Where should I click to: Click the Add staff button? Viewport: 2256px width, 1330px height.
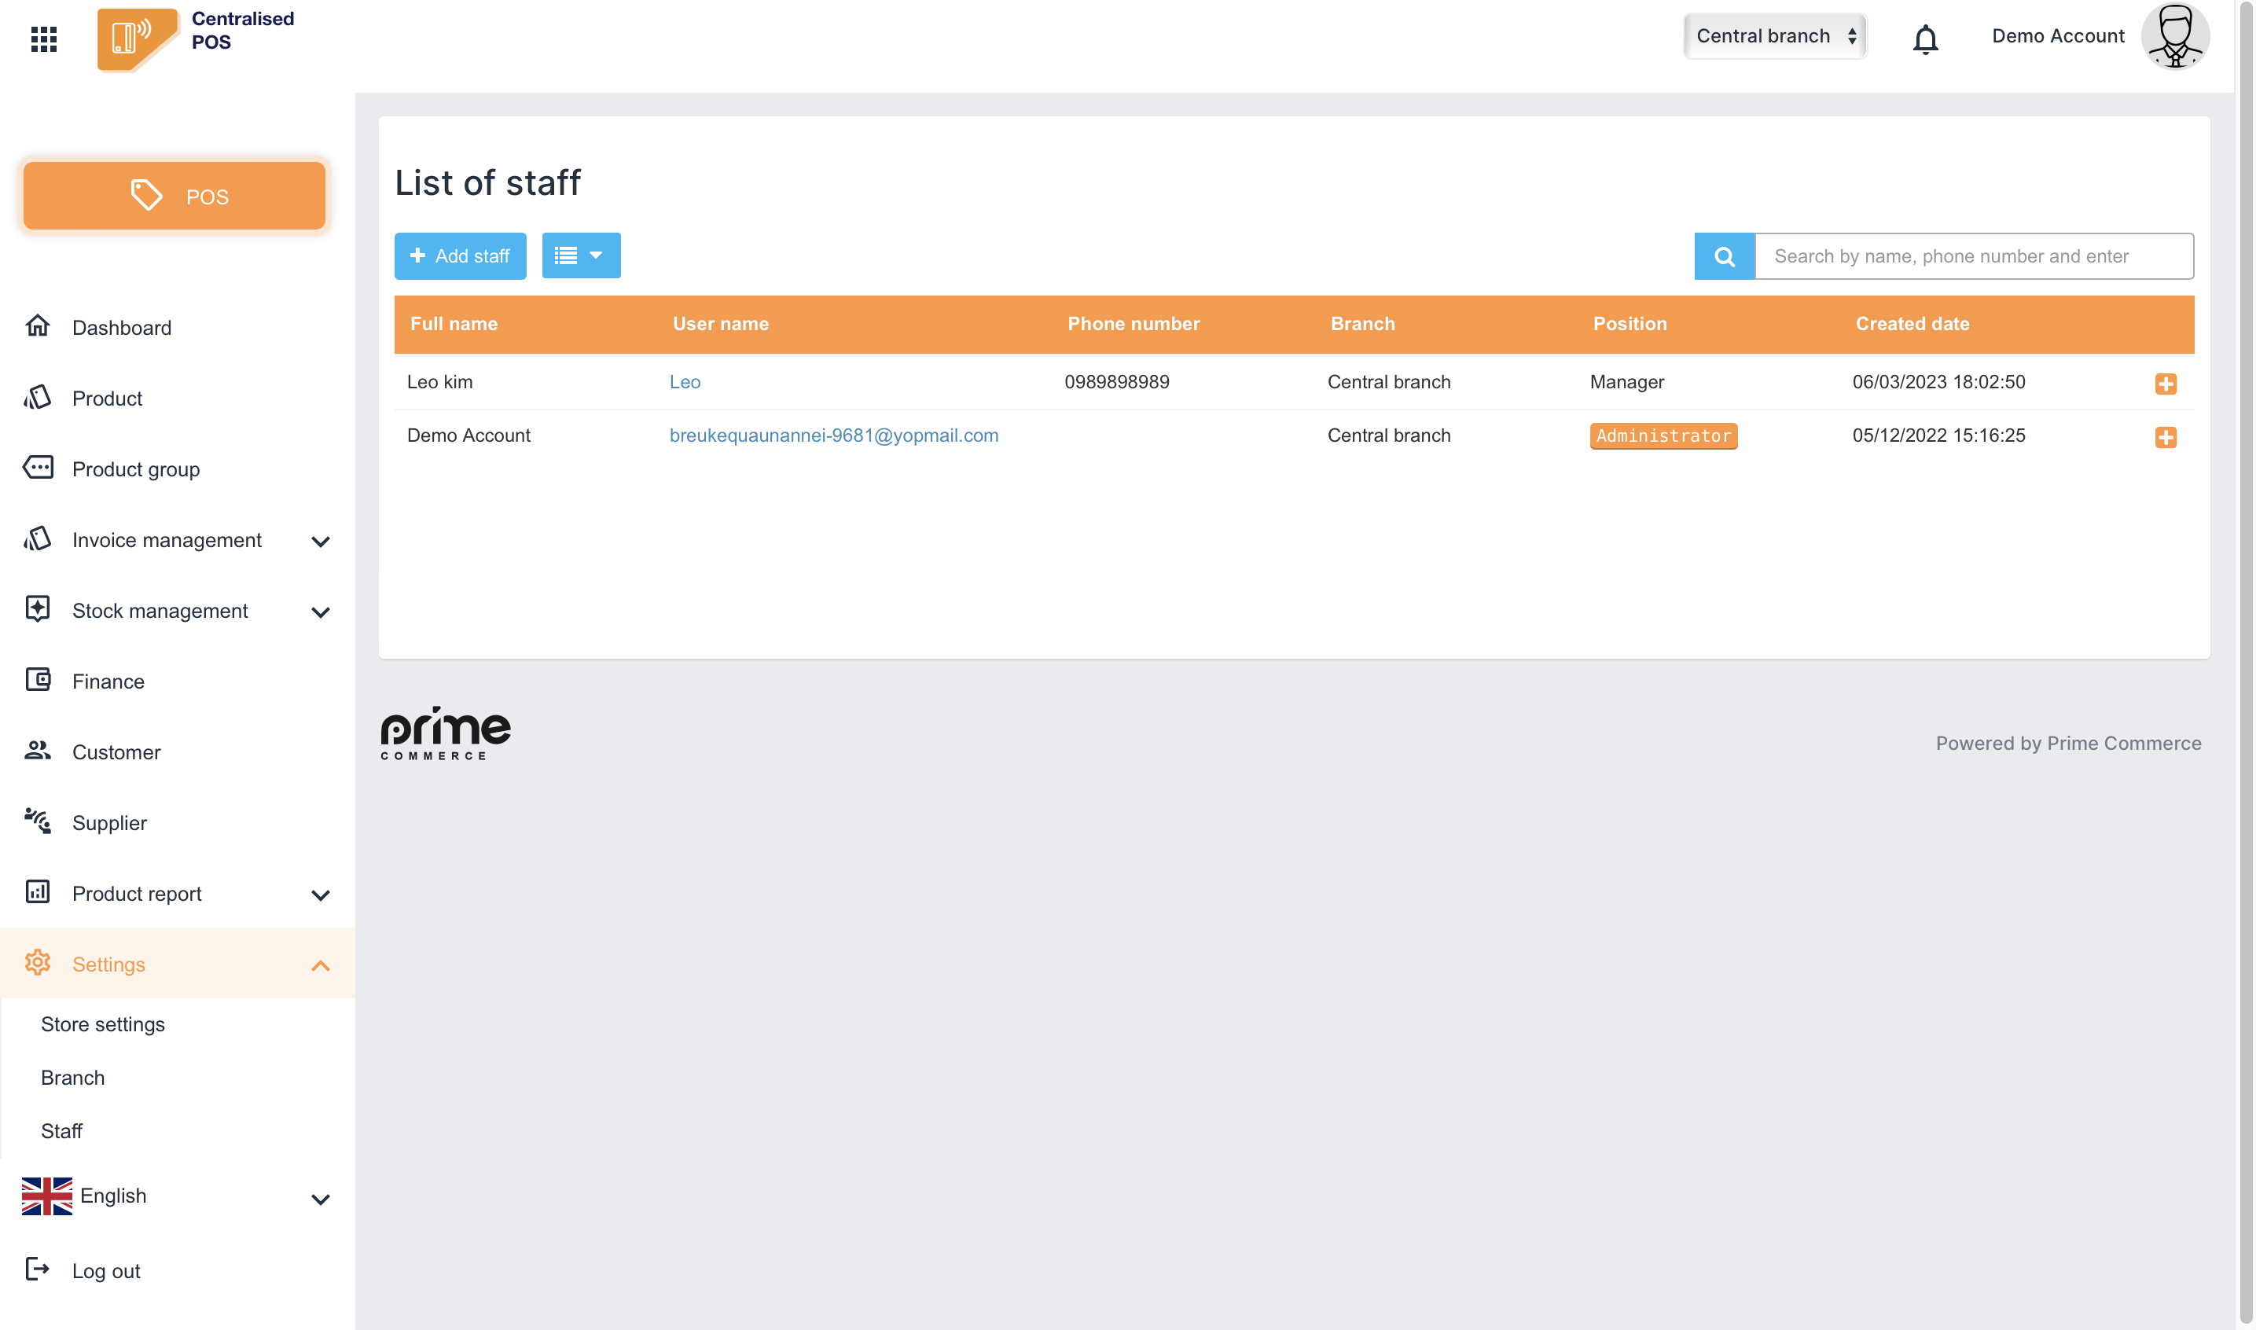coord(460,256)
